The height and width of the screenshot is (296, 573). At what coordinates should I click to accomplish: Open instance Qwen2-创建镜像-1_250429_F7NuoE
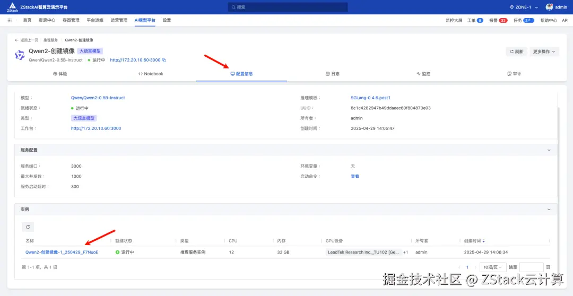click(x=62, y=252)
